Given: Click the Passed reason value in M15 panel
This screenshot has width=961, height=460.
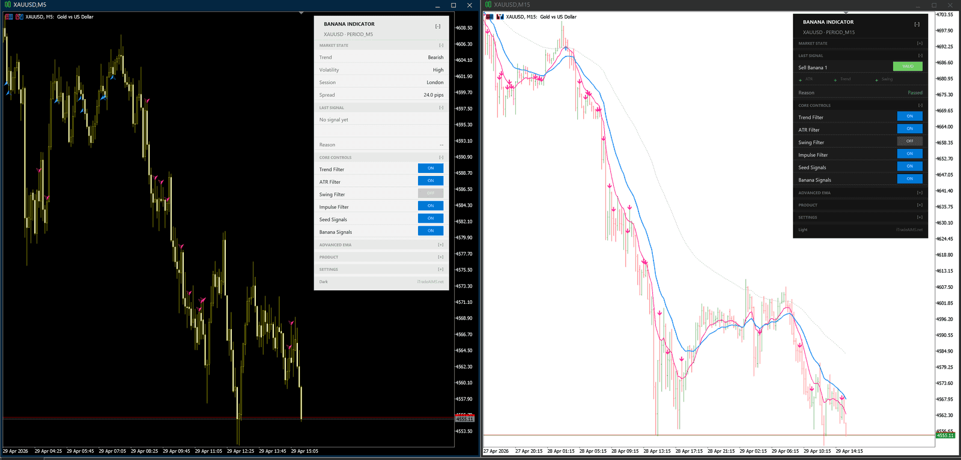Looking at the screenshot, I should pyautogui.click(x=915, y=92).
